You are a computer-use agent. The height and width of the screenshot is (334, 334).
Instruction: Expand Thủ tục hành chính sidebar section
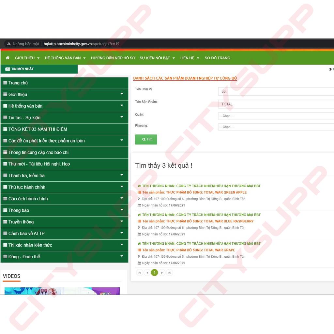pyautogui.click(x=122, y=187)
